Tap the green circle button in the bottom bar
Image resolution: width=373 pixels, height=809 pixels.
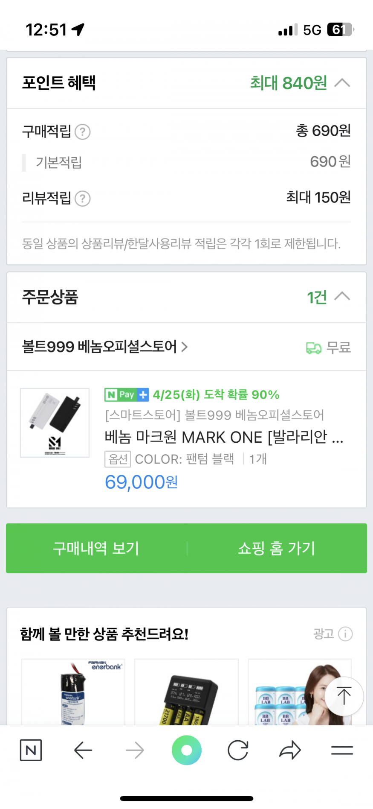pos(187,750)
